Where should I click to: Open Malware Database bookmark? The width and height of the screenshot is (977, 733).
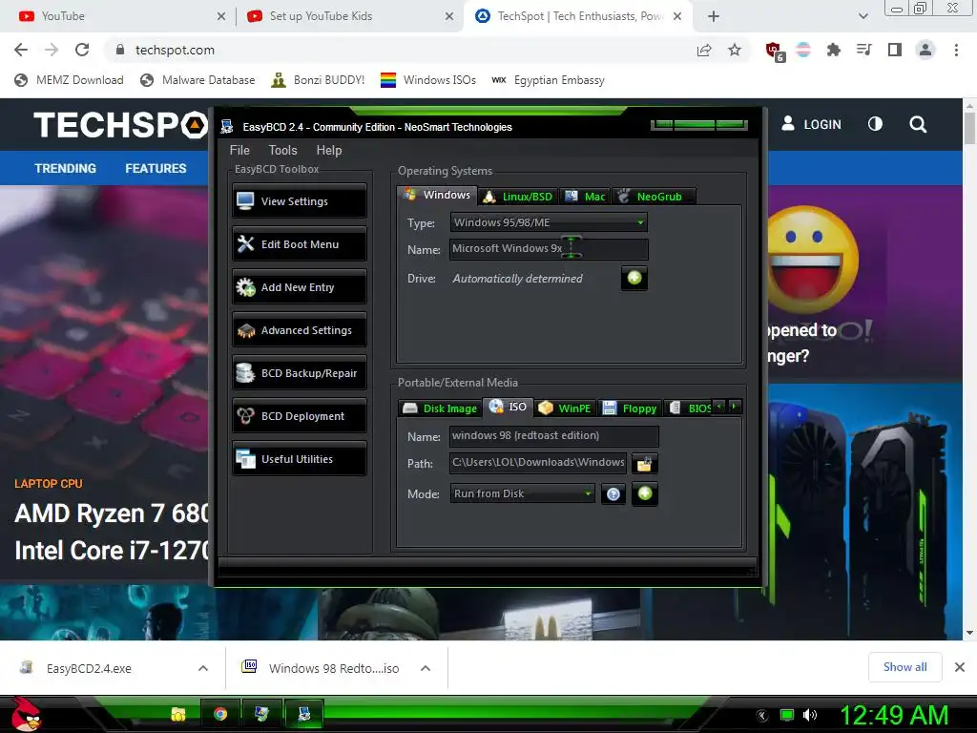[197, 80]
